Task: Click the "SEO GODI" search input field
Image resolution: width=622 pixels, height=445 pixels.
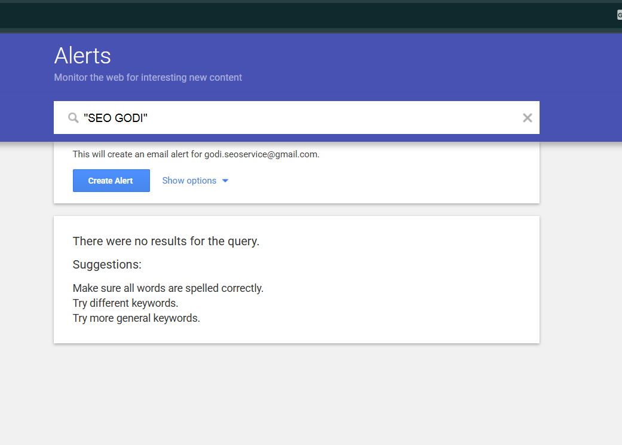Action: (297, 117)
